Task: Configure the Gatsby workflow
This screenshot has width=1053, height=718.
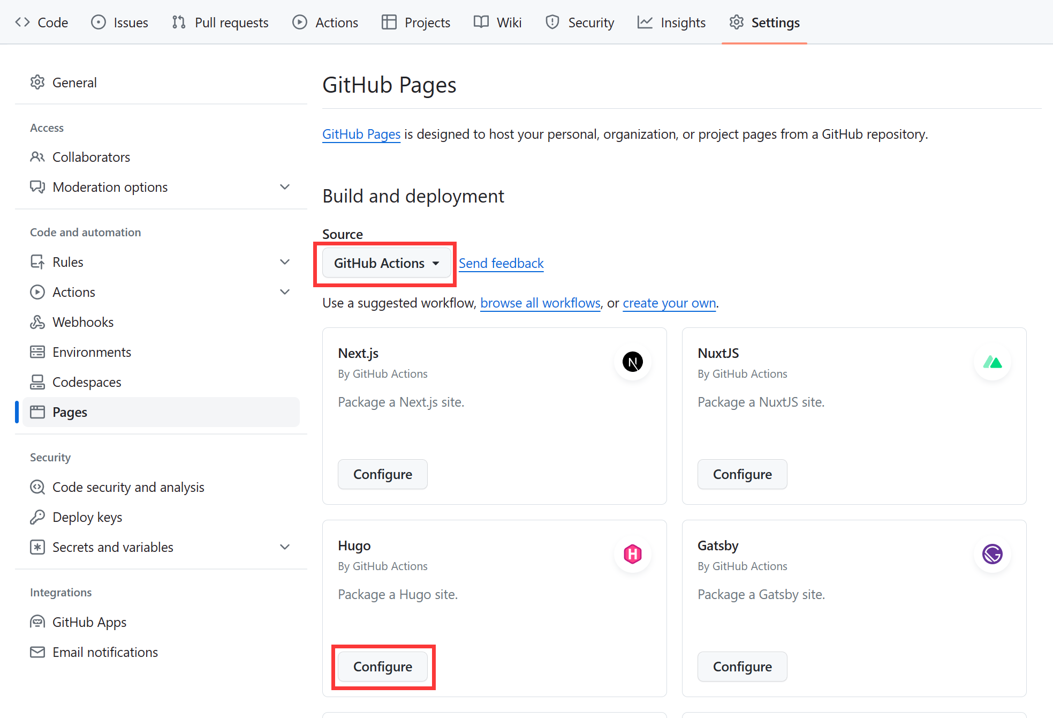Action: (743, 667)
